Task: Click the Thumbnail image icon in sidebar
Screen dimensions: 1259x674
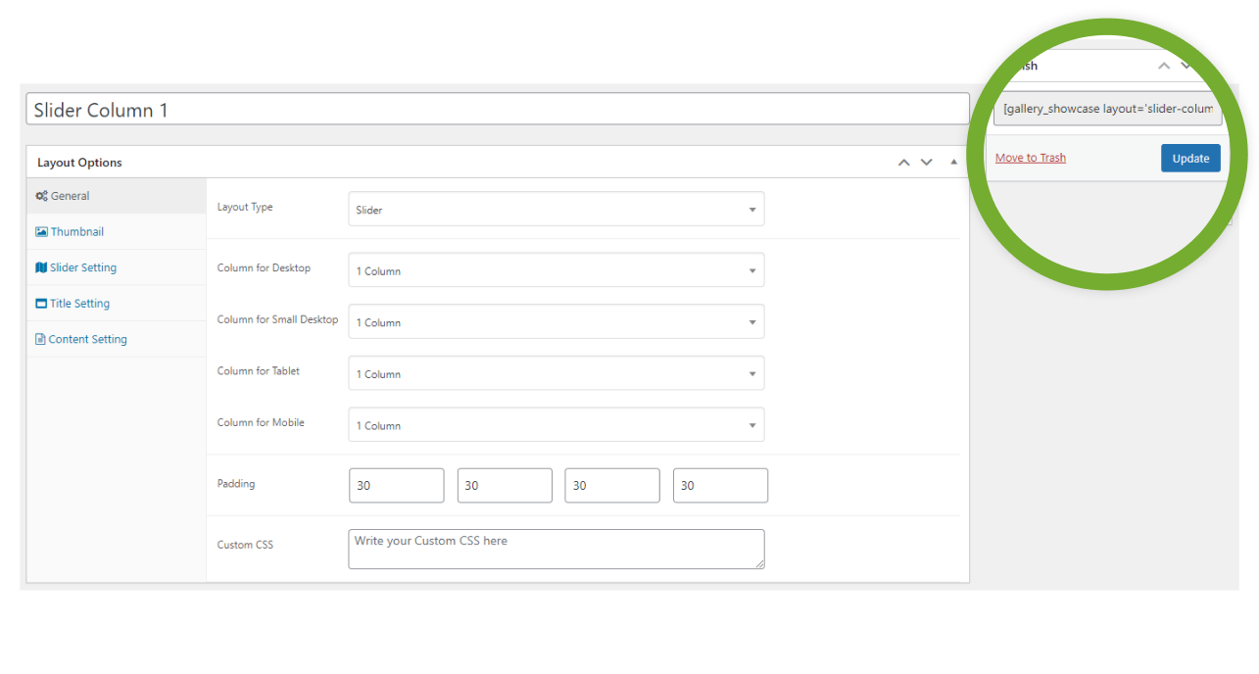Action: [41, 231]
